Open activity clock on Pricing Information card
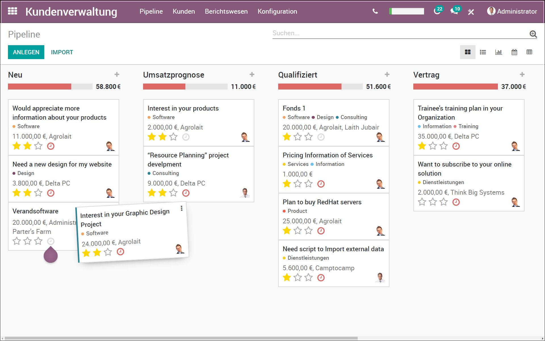The height and width of the screenshot is (341, 545). click(x=321, y=184)
